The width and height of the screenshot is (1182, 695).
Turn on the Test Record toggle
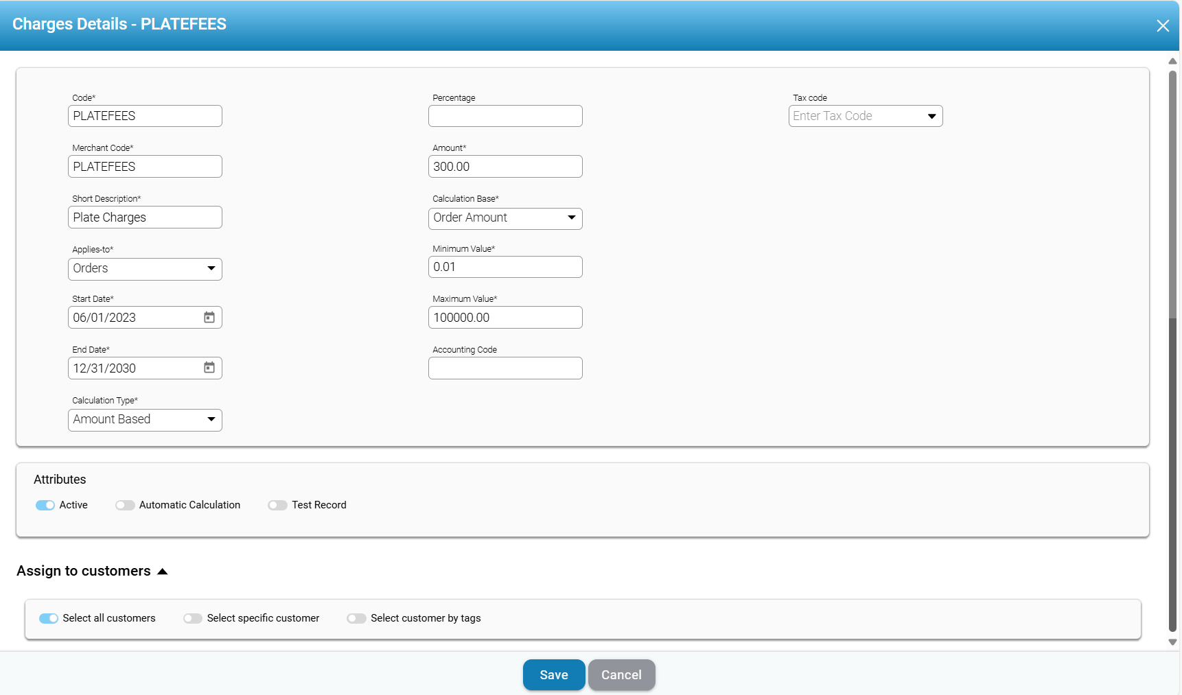[x=277, y=506]
